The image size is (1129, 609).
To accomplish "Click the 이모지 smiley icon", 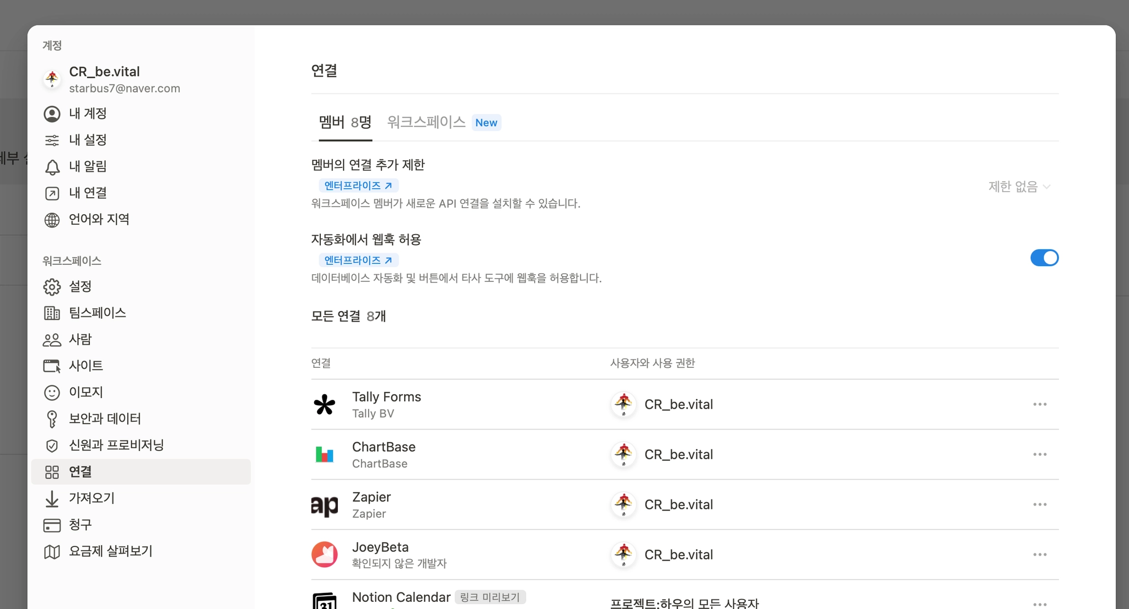I will (52, 393).
